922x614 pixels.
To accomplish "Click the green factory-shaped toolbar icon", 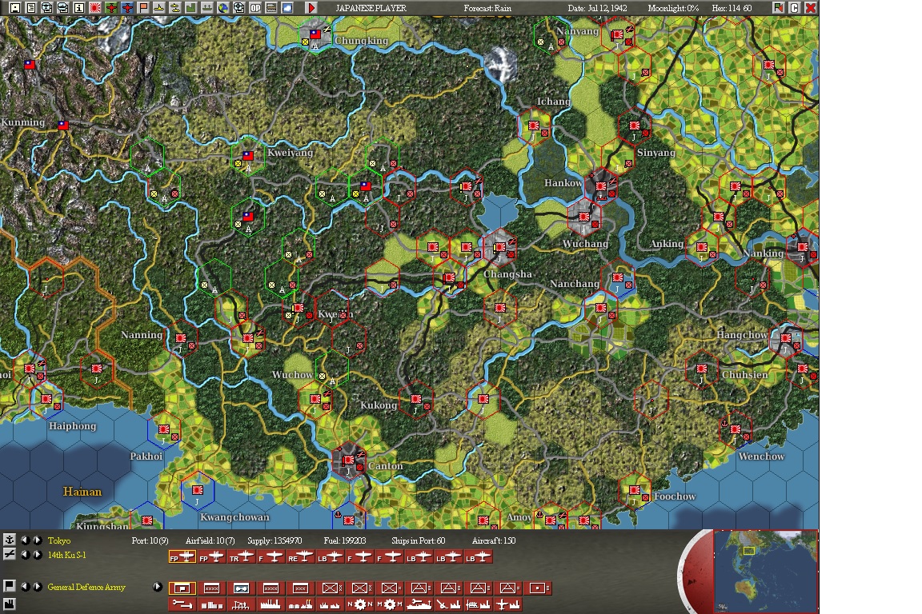I will (191, 8).
